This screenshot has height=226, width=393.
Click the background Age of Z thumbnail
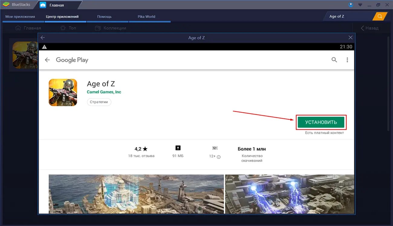coord(25,55)
